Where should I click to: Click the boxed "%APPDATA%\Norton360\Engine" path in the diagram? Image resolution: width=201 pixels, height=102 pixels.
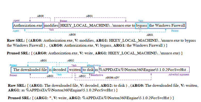144,70
